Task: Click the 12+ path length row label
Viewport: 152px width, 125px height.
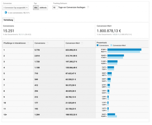Action: [x=5, y=114]
